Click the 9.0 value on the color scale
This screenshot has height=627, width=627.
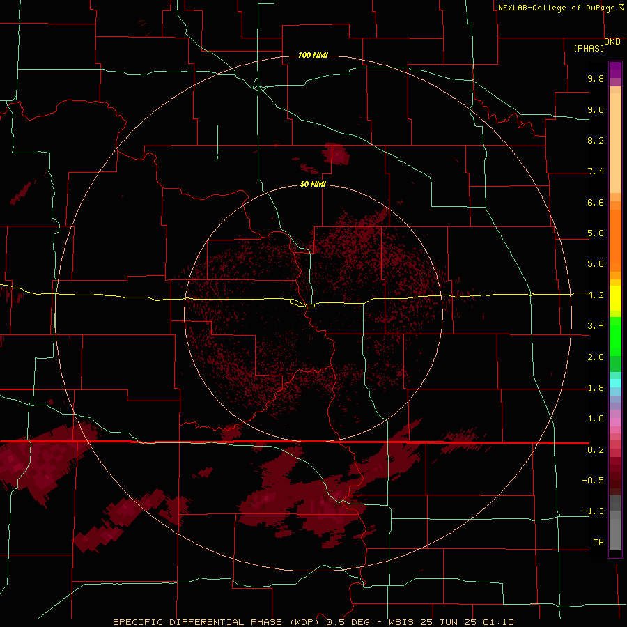tap(596, 109)
